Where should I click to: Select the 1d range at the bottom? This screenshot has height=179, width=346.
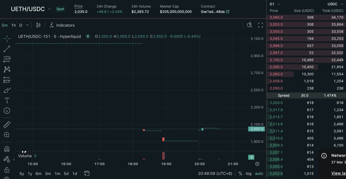74,174
